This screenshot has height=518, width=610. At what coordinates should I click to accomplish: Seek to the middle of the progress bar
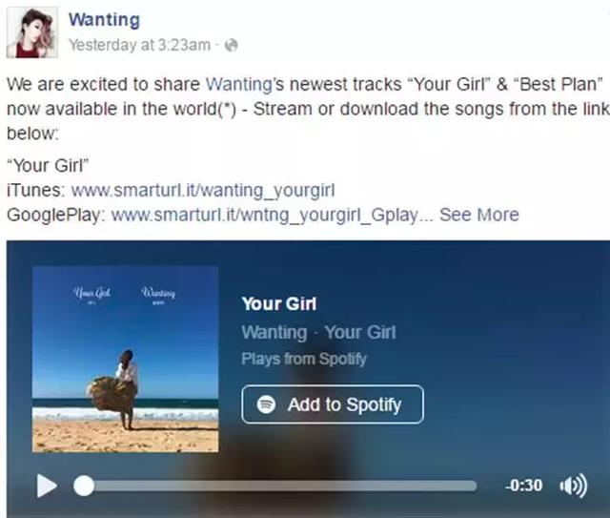(x=275, y=486)
